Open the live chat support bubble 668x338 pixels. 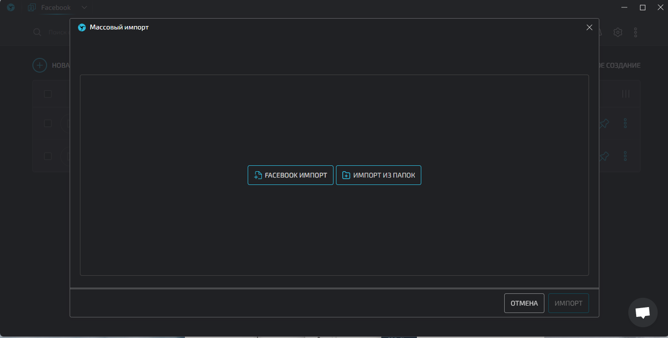point(643,312)
